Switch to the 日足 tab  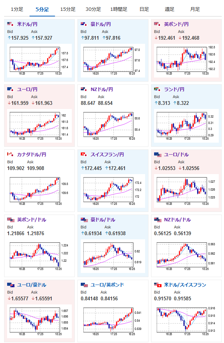(144, 9)
